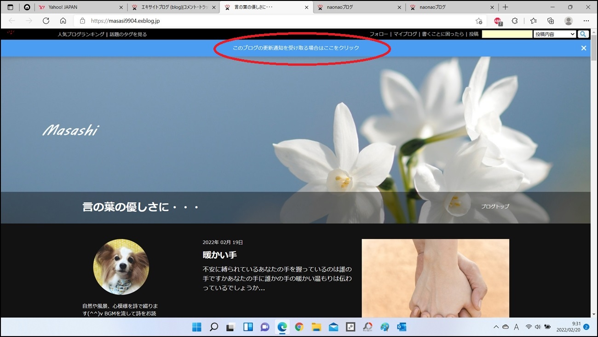
Task: Open Google Chrome from the taskbar
Action: coord(299,327)
